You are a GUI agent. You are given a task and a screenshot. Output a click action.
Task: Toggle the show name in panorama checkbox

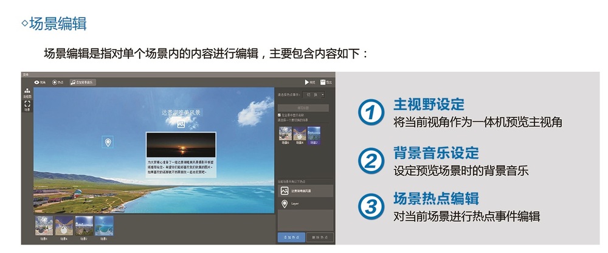tap(279, 115)
